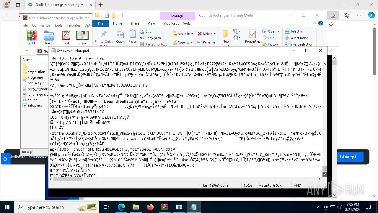The width and height of the screenshot is (378, 213).
Task: Open the Easy access dropdown
Action: click(x=236, y=38)
